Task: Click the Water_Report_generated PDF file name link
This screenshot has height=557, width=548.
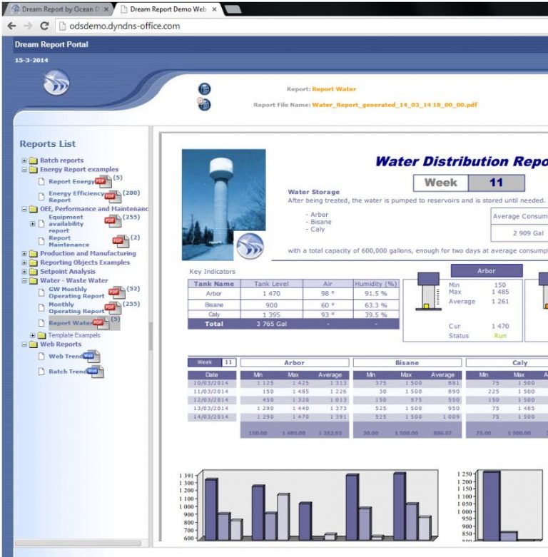Action: [x=395, y=105]
